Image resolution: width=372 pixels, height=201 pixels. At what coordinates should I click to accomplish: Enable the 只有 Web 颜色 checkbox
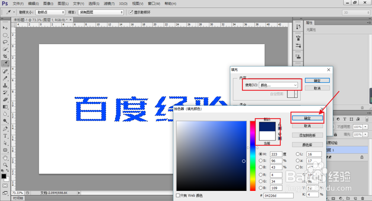(x=178, y=195)
